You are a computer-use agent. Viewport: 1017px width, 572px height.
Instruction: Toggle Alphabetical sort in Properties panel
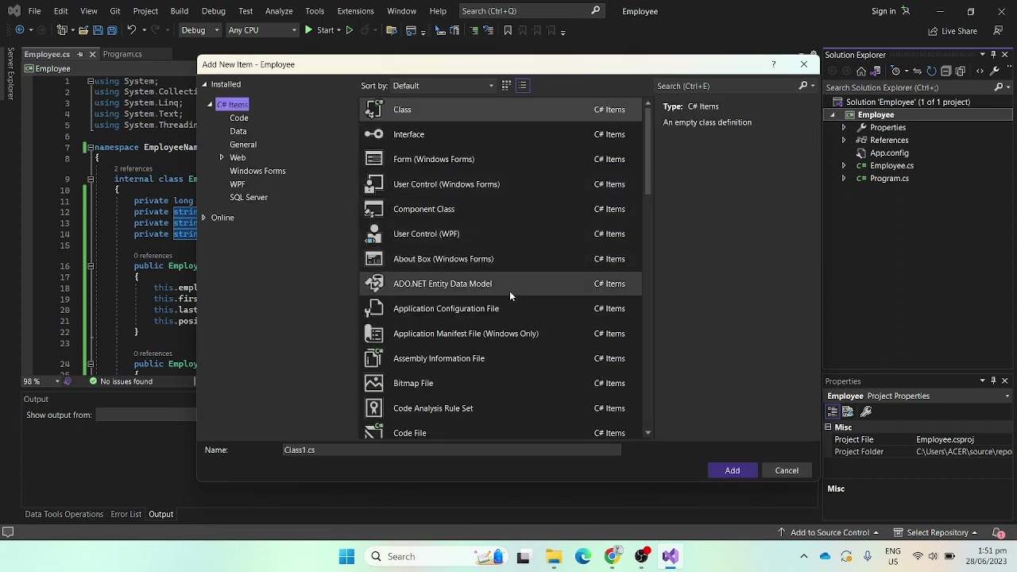848,412
